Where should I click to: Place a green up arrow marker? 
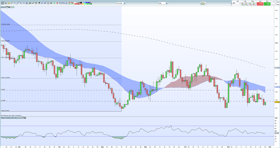point(54,3)
